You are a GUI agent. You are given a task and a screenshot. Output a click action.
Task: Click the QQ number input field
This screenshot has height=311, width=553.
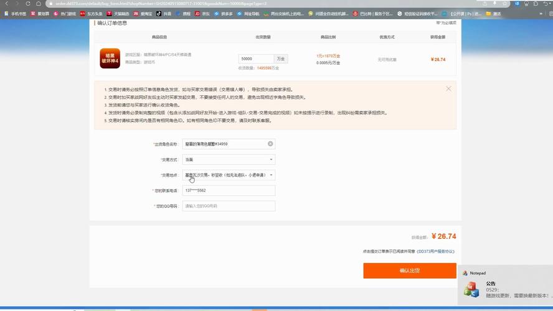pos(229,206)
